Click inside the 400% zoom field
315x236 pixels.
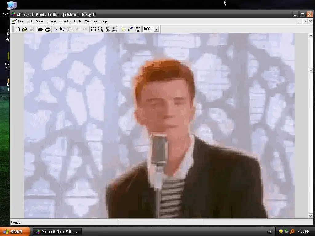coord(148,29)
